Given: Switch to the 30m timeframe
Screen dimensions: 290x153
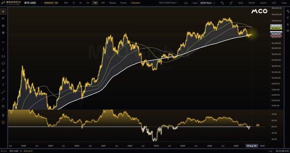Looking at the screenshot, I should pyautogui.click(x=66, y=3).
